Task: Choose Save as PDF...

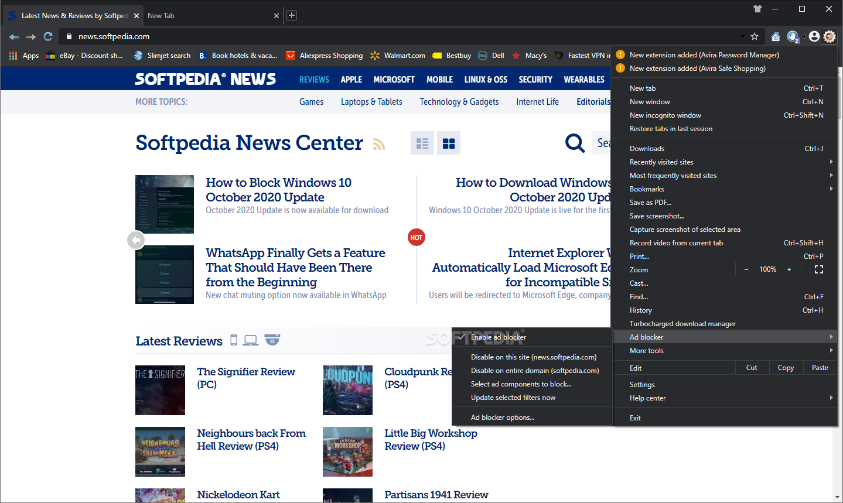Action: click(x=724, y=203)
